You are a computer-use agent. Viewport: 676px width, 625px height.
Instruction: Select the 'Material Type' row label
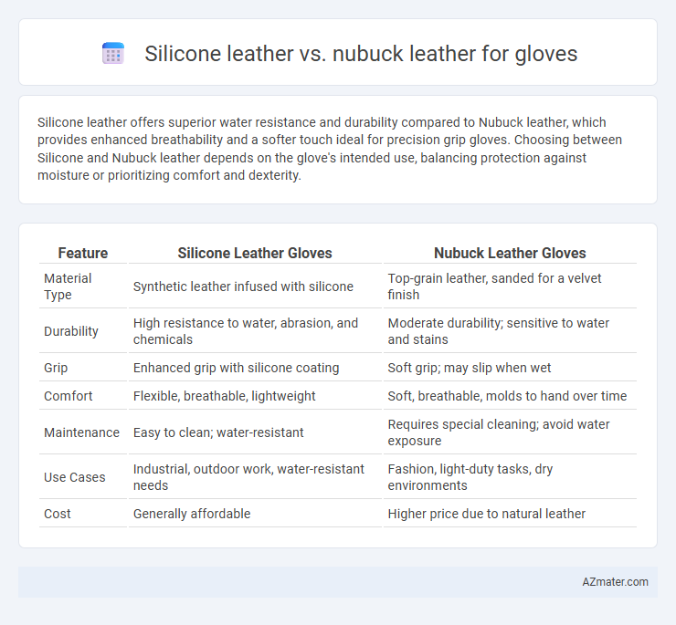[83, 286]
